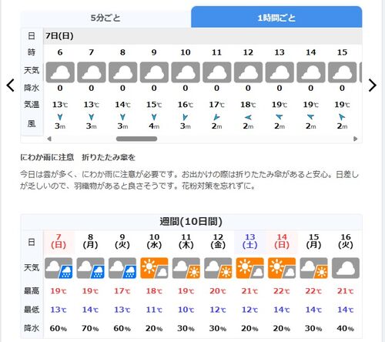Select the 14(日) date in weekly forecast
The height and width of the screenshot is (342, 385).
[x=282, y=241]
